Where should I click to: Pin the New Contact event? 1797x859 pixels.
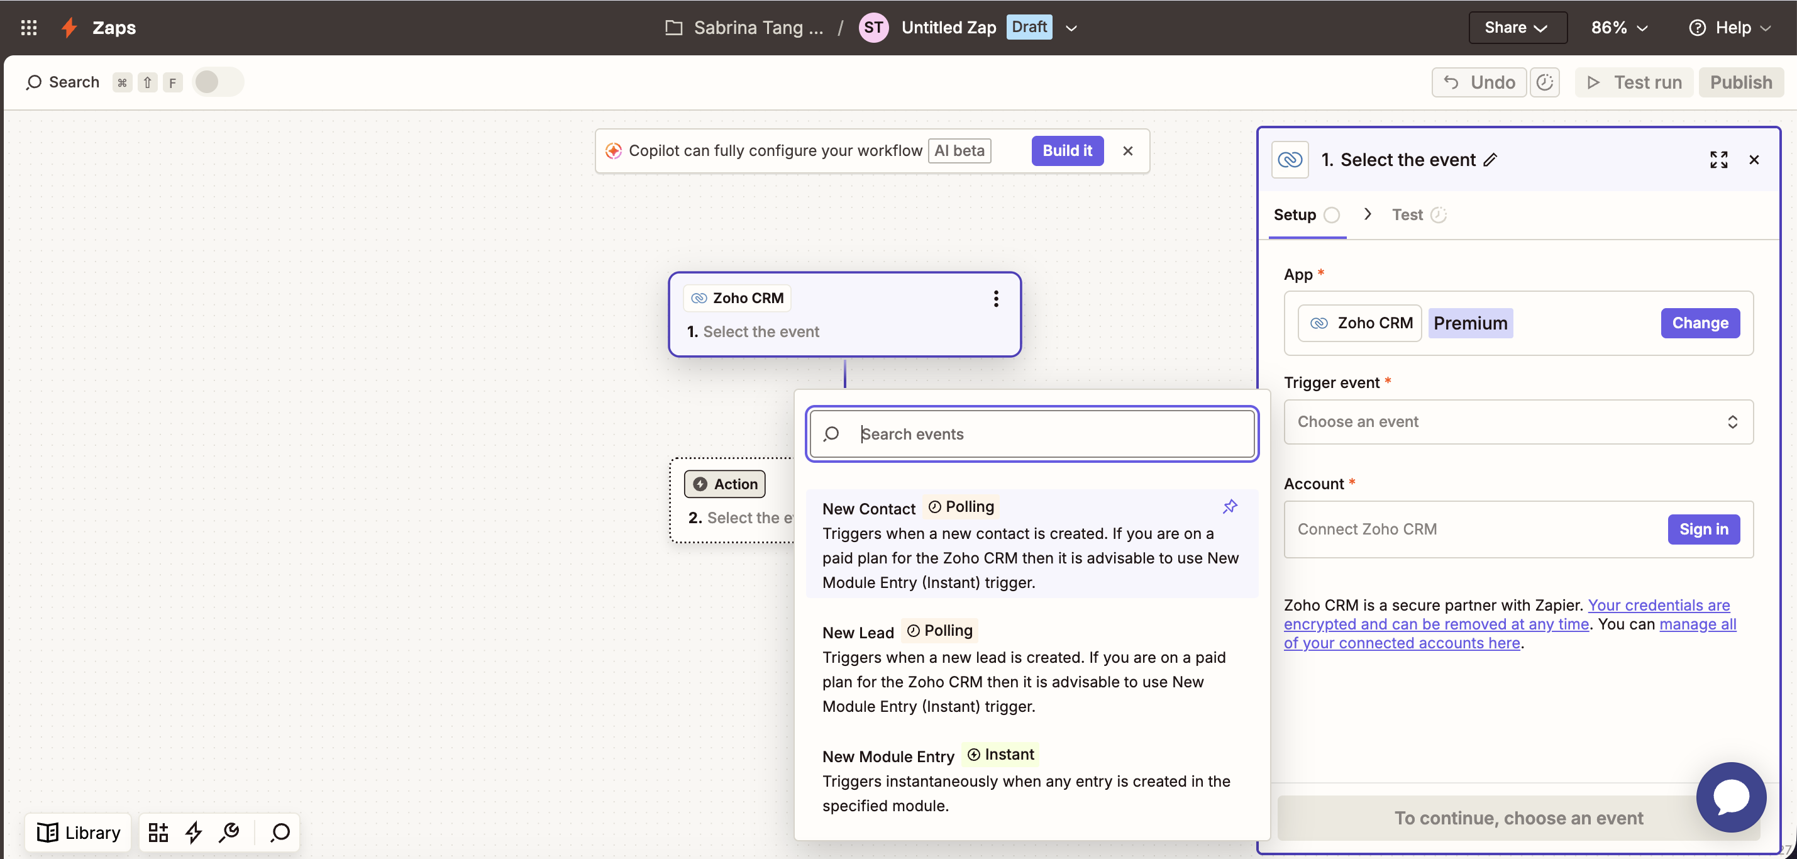pos(1229,507)
